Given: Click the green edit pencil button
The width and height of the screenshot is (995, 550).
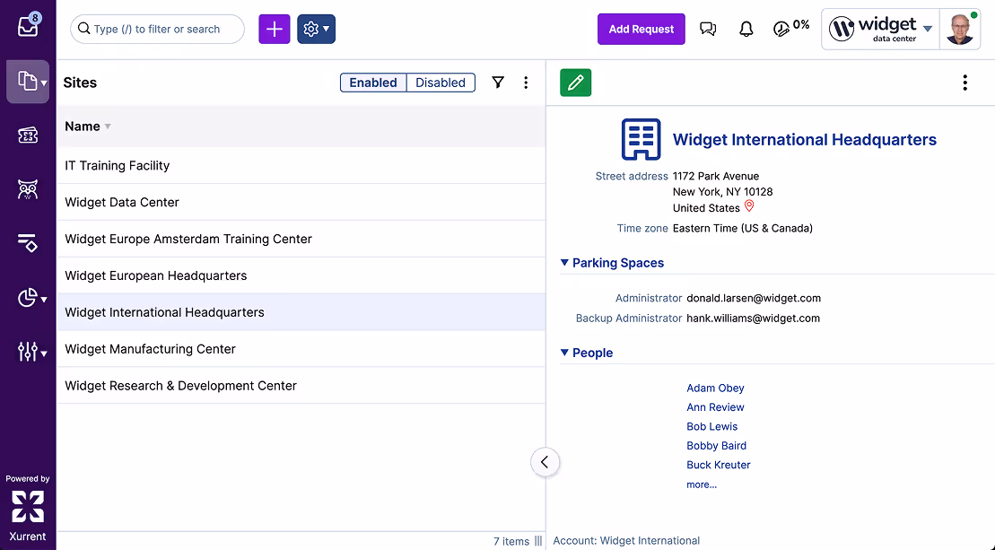Looking at the screenshot, I should pos(575,82).
